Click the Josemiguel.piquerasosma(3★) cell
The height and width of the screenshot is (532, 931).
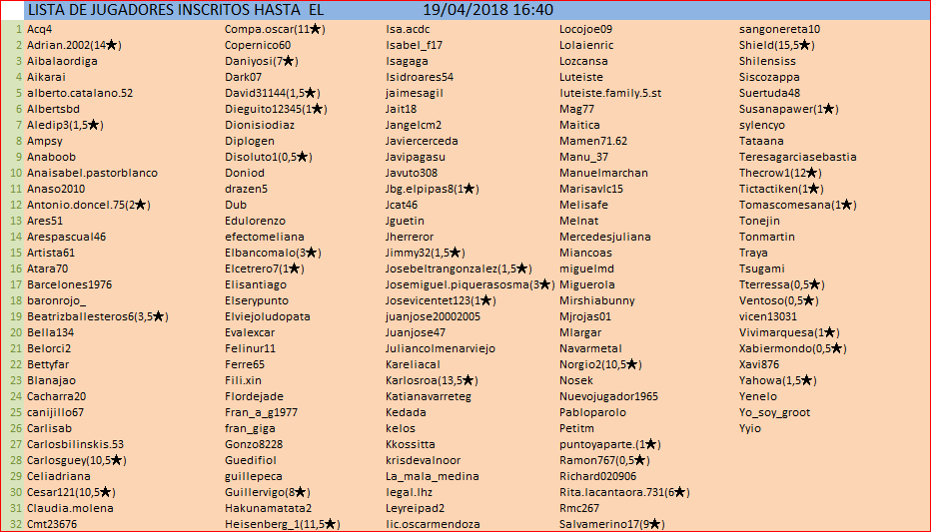coord(469,284)
